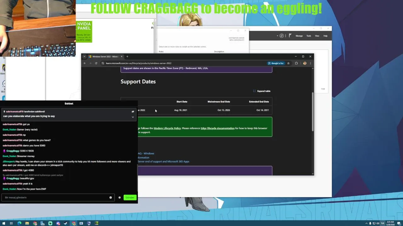The image size is (403, 226).
Task: Open the notification center on the taskbar
Action: point(399,223)
